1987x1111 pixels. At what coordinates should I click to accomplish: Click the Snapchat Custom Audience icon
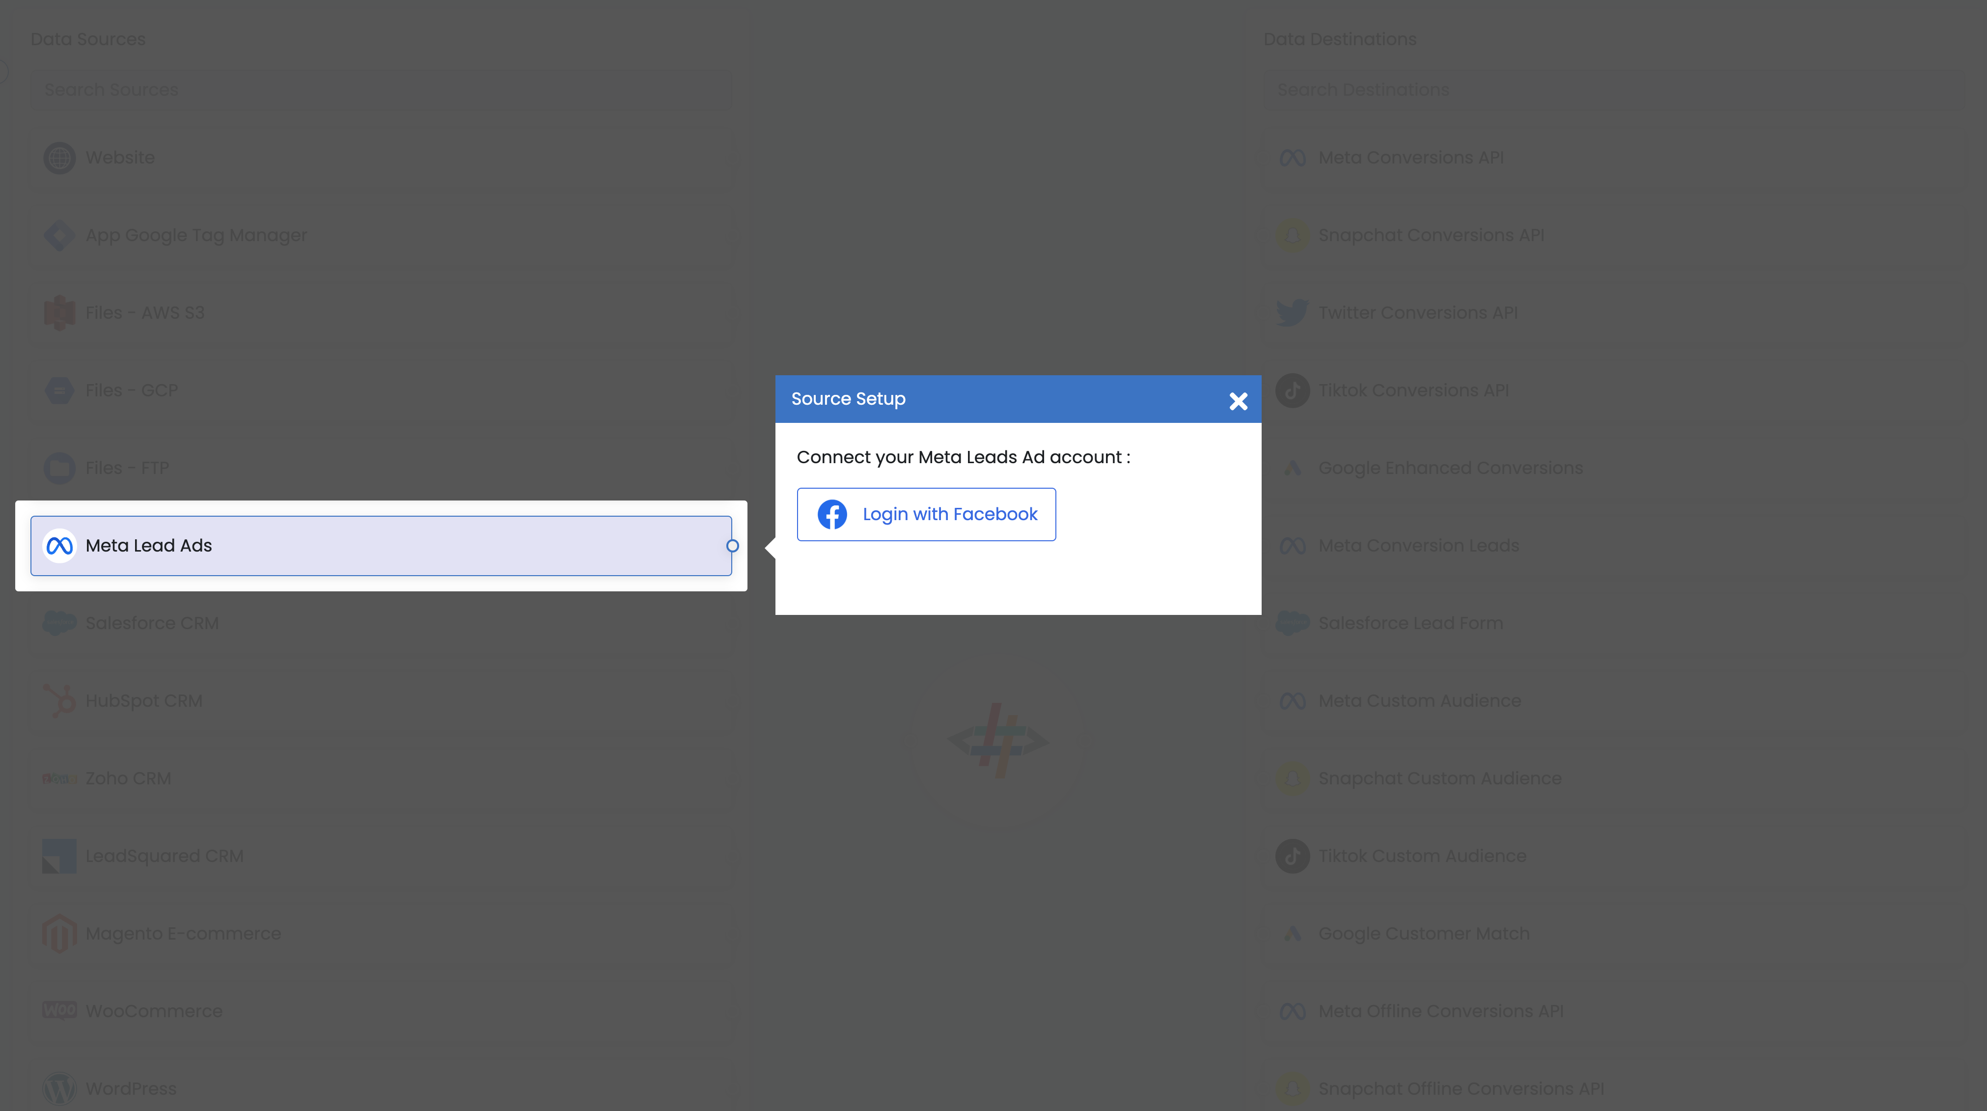(x=1292, y=778)
